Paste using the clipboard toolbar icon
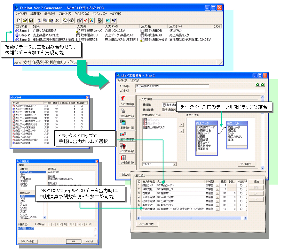Image resolution: width=284 pixels, height=251 pixels. click(x=51, y=20)
